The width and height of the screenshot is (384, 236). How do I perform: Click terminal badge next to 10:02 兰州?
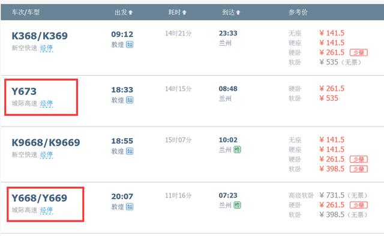[x=238, y=150]
